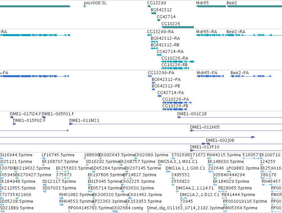Select the EK148030.5prime EST label

point(226,161)
